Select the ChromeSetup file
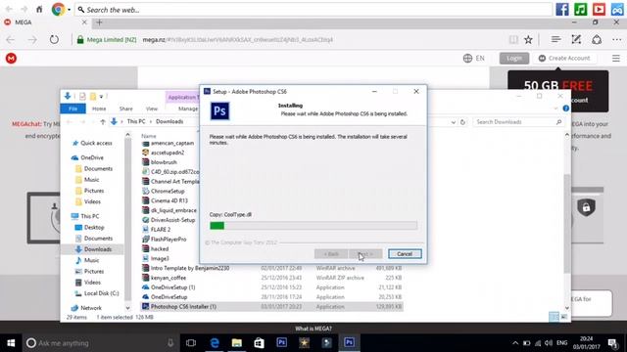The height and width of the screenshot is (352, 627). tap(168, 192)
